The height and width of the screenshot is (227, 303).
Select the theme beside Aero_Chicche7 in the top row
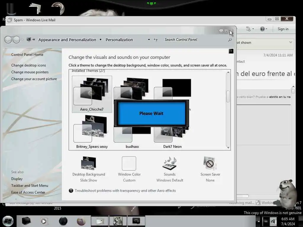pyautogui.click(x=132, y=88)
